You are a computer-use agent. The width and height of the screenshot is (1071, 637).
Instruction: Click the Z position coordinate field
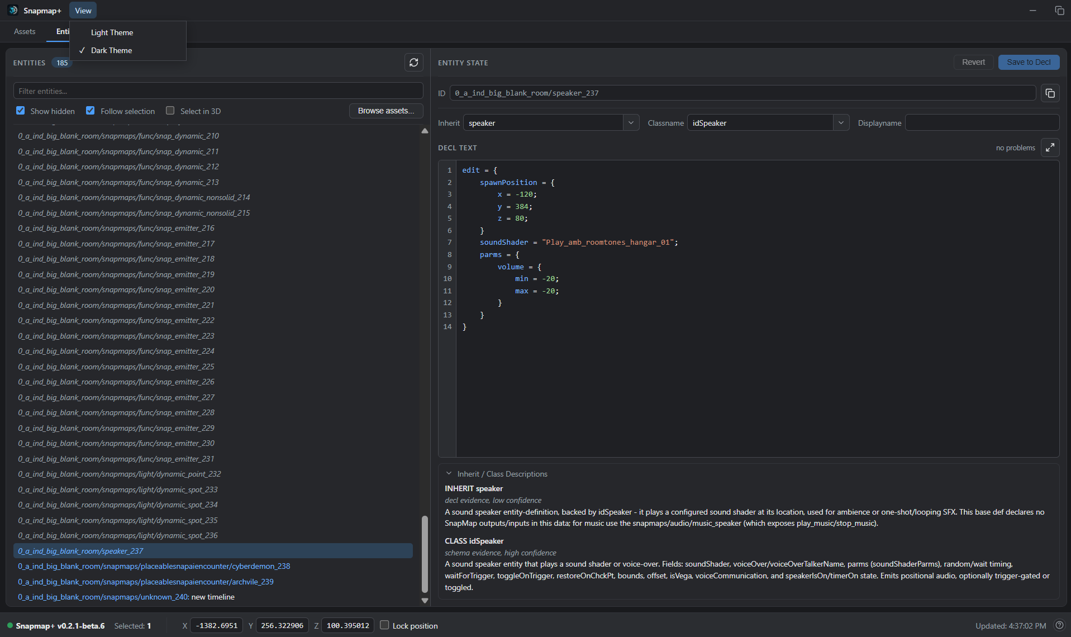click(x=348, y=625)
